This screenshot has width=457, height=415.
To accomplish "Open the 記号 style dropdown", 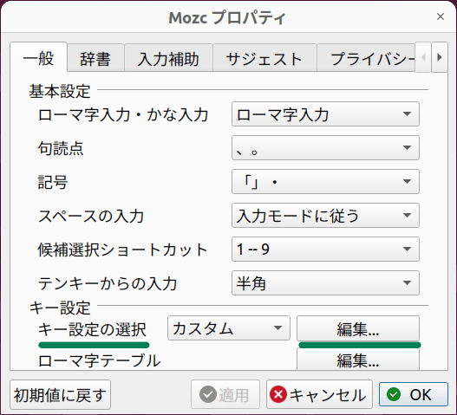I will tap(325, 181).
